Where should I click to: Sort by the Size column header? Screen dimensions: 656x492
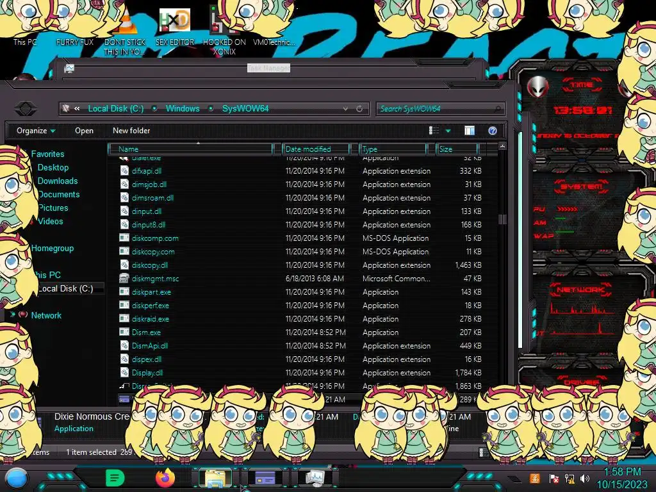(457, 149)
